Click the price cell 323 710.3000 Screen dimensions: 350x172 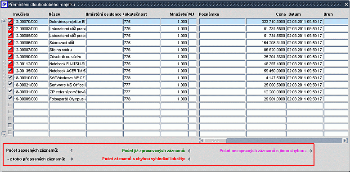click(266, 22)
